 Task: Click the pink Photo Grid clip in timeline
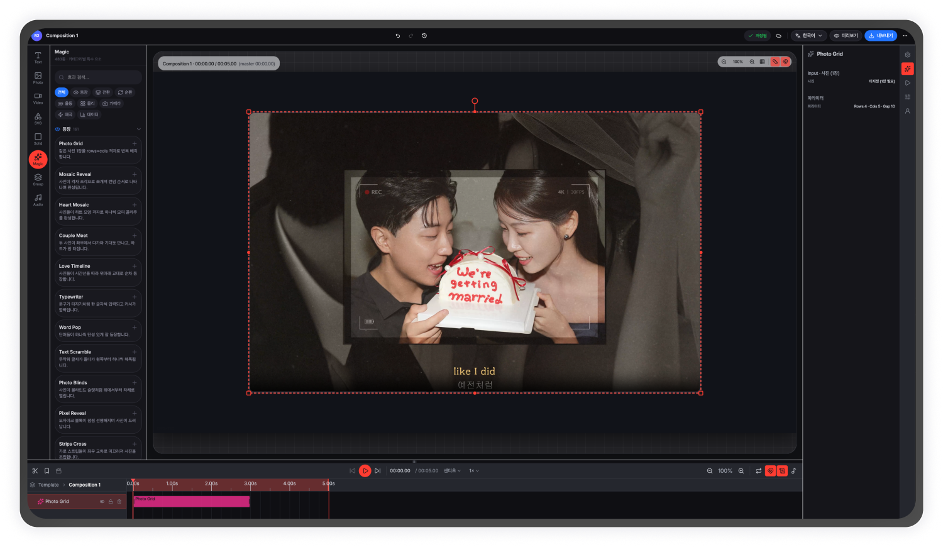tap(192, 501)
